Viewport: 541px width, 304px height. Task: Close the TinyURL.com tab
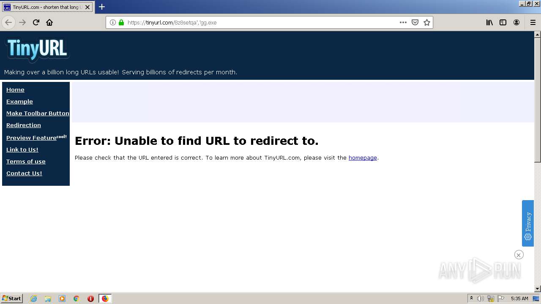(88, 7)
